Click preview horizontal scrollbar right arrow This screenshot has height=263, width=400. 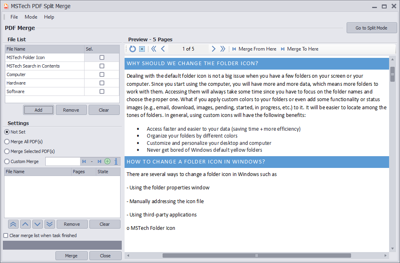[385, 255]
